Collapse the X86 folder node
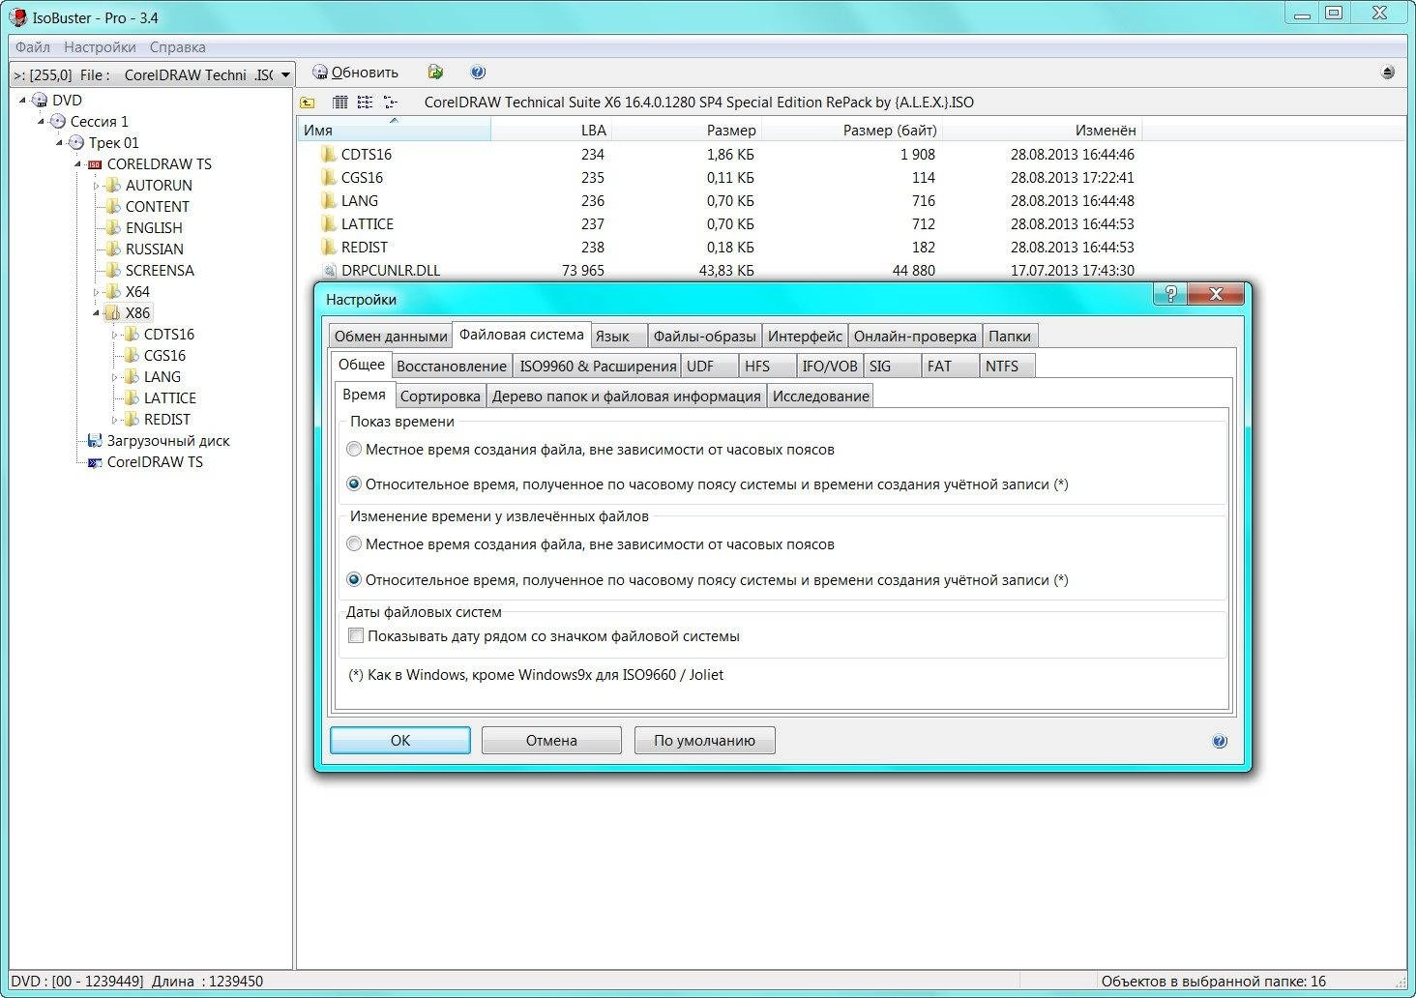Image resolution: width=1416 pixels, height=998 pixels. (x=97, y=313)
